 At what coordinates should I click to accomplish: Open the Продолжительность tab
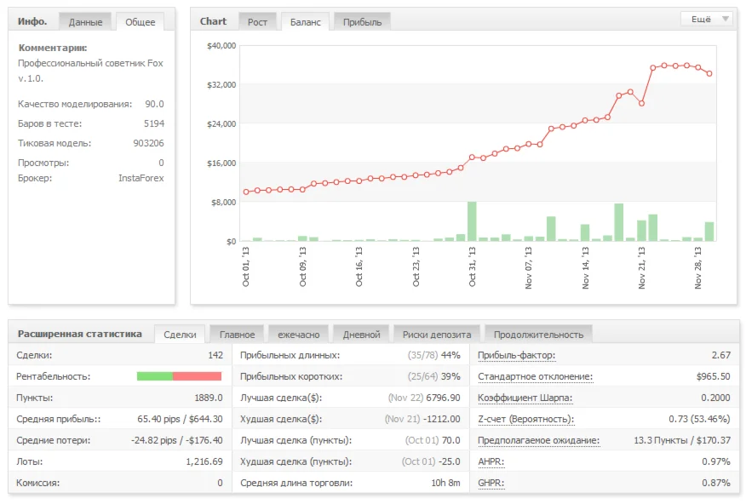point(538,335)
